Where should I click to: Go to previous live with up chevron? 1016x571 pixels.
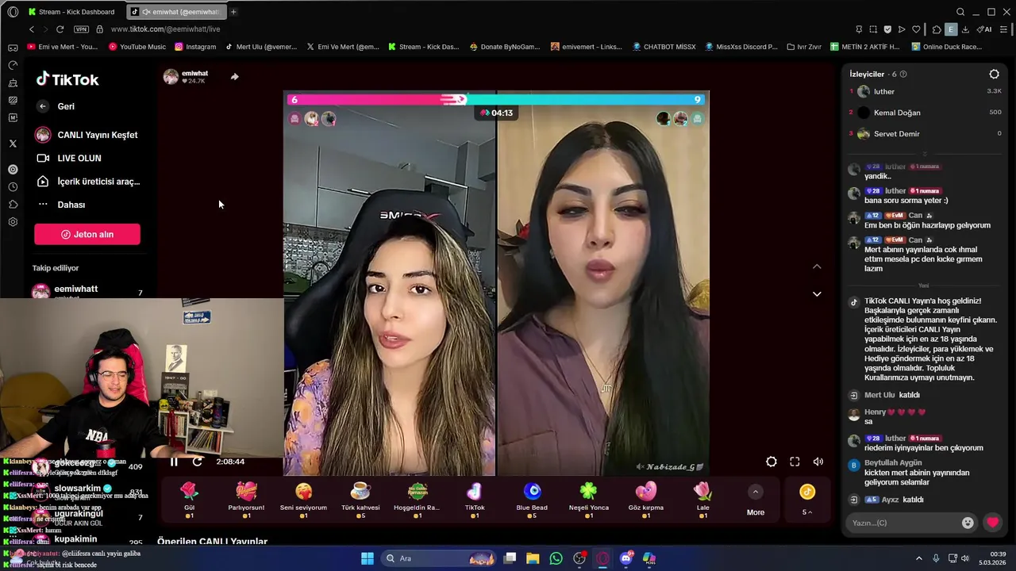[x=817, y=266]
